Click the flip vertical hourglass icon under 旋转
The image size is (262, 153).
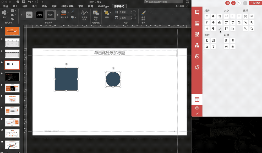pyautogui.click(x=213, y=47)
